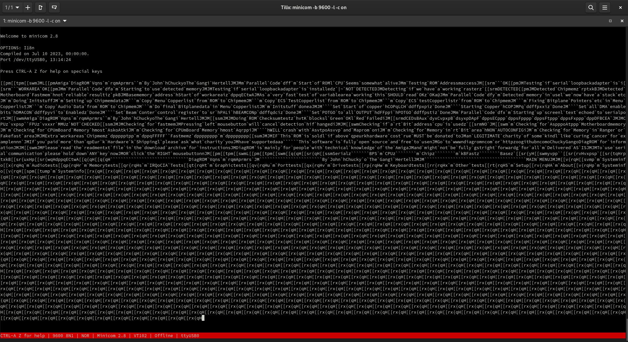
Task: Maximize the terminal pane
Action: (x=610, y=21)
